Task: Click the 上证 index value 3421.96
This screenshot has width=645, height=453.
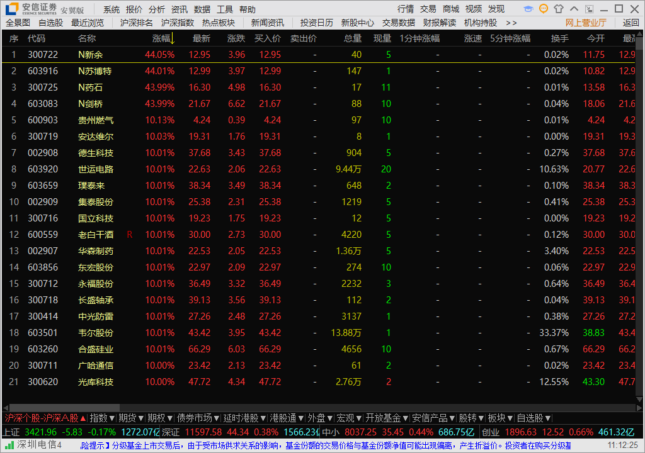Action: click(x=41, y=432)
